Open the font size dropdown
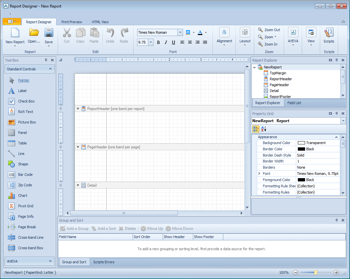The width and height of the screenshot is (350, 279). coord(151,42)
